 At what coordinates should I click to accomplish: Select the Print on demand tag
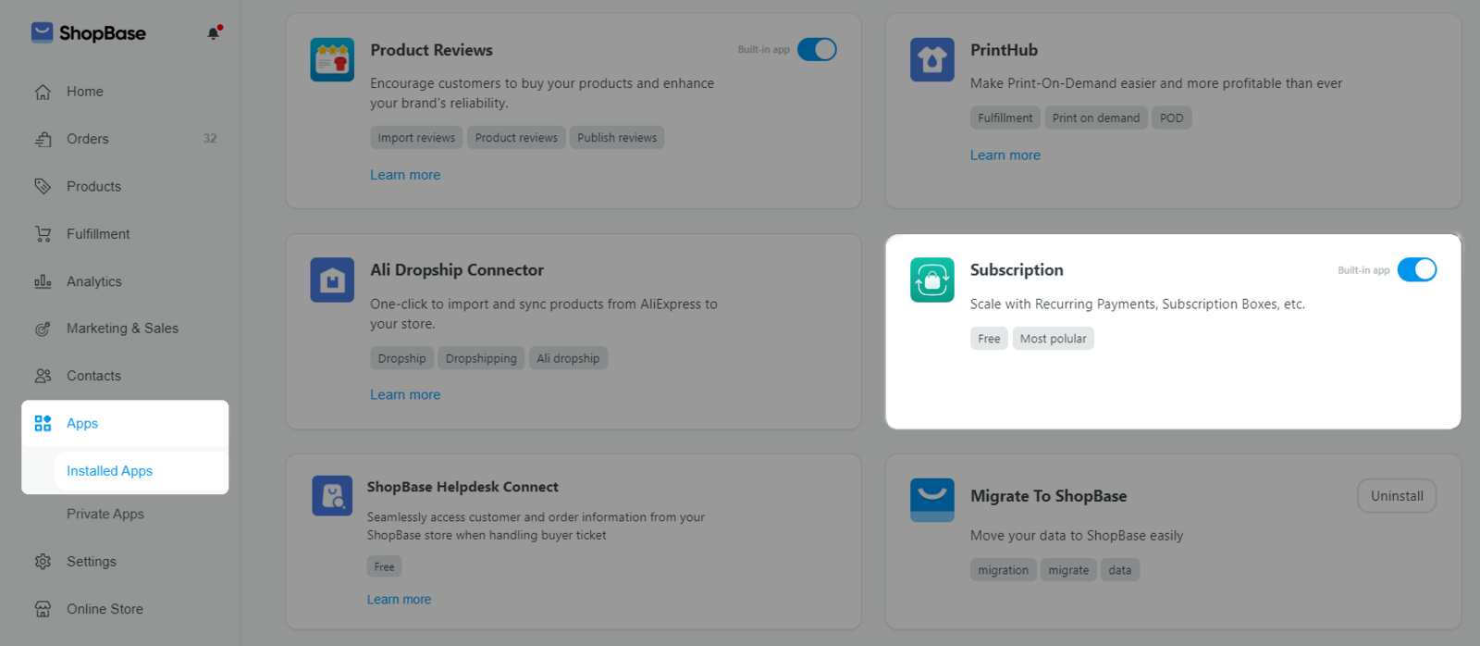1095,118
